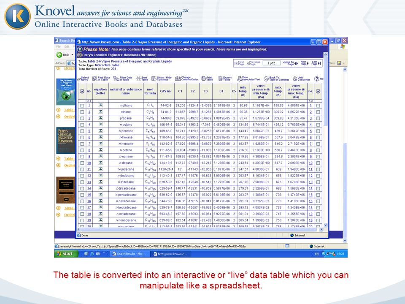Switch to Search Results taskbar item
The height and width of the screenshot is (304, 405).
point(129,254)
